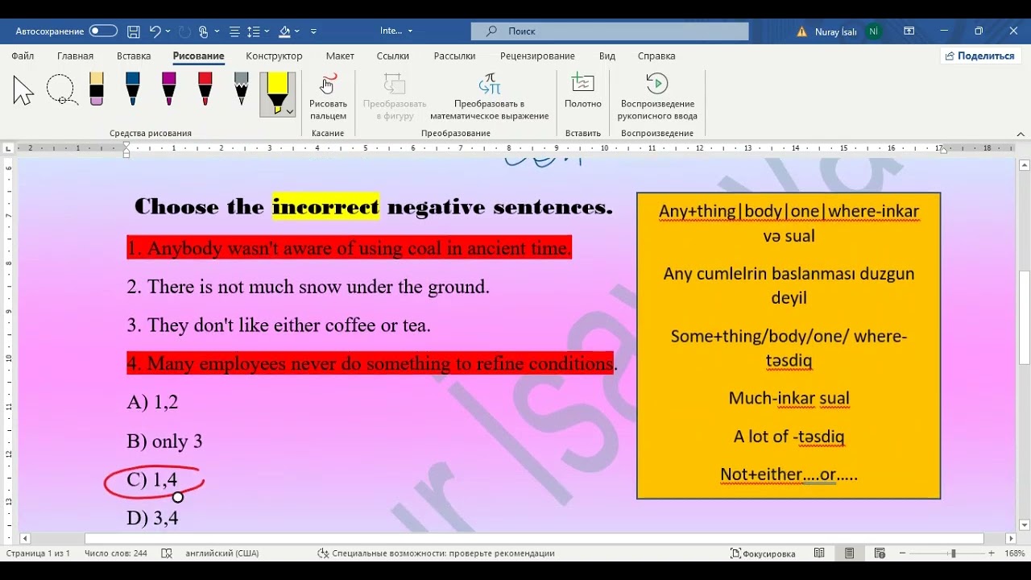Screen dimensions: 1031x580
Task: Switch to read mode view icon
Action: 819,553
